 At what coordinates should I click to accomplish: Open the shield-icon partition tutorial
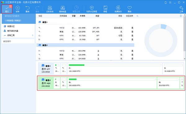point(91,9)
